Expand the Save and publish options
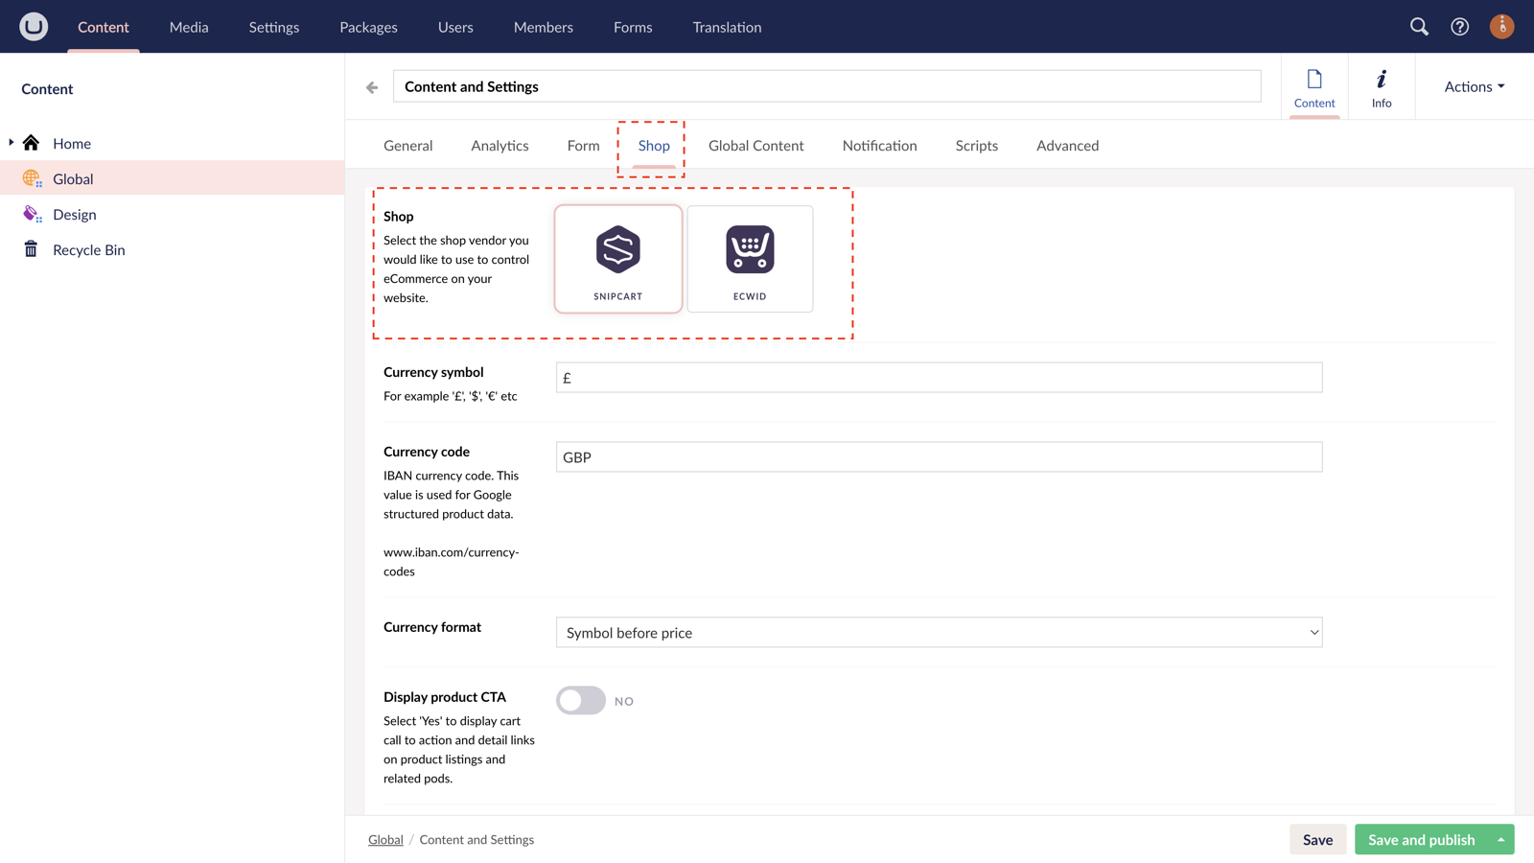 (1500, 839)
